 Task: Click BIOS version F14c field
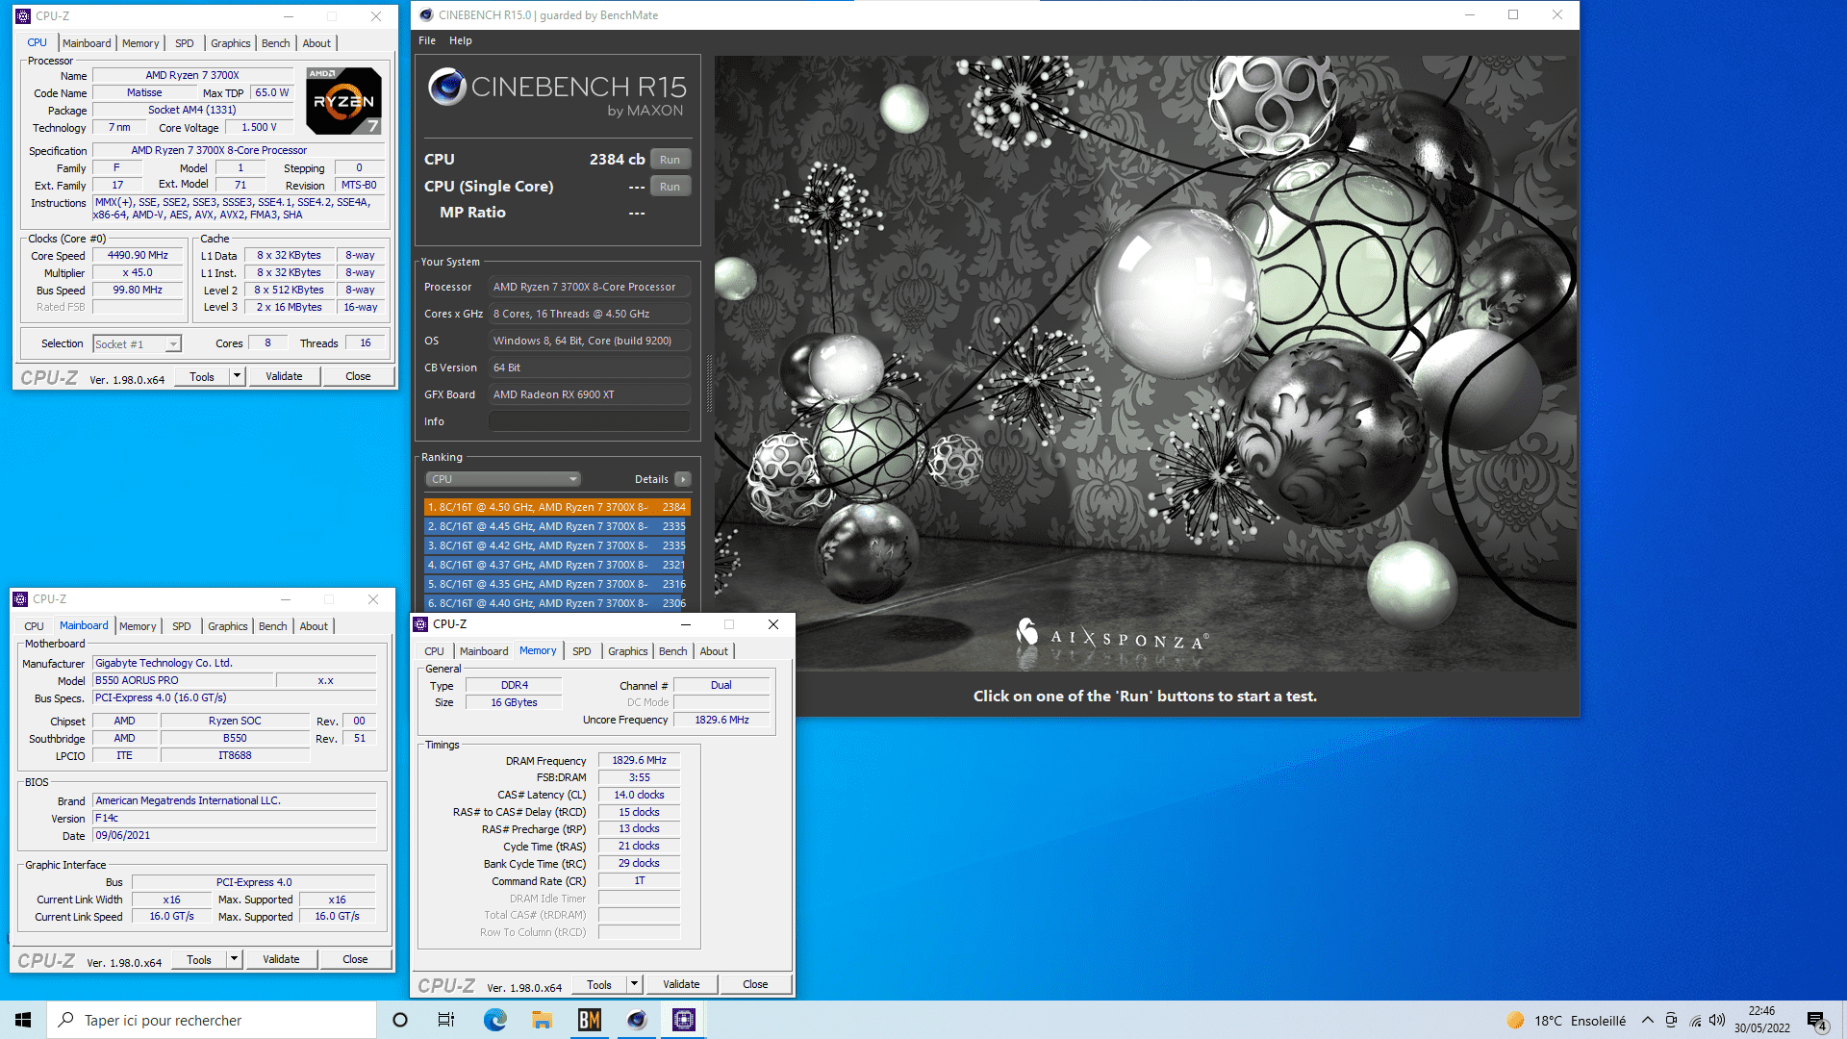point(234,819)
